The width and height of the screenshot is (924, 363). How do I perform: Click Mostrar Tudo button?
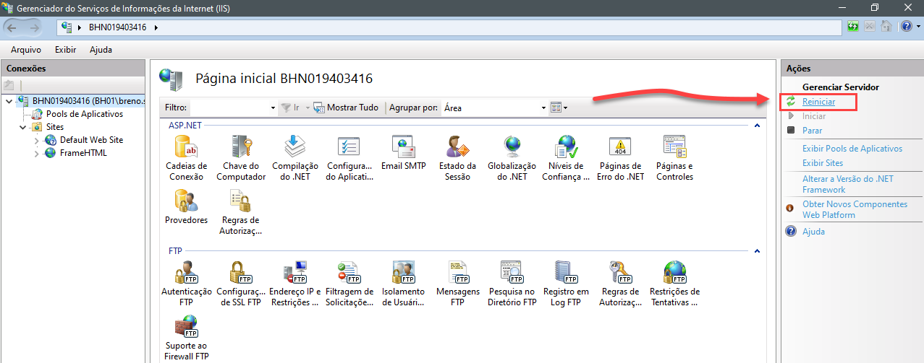pos(346,108)
